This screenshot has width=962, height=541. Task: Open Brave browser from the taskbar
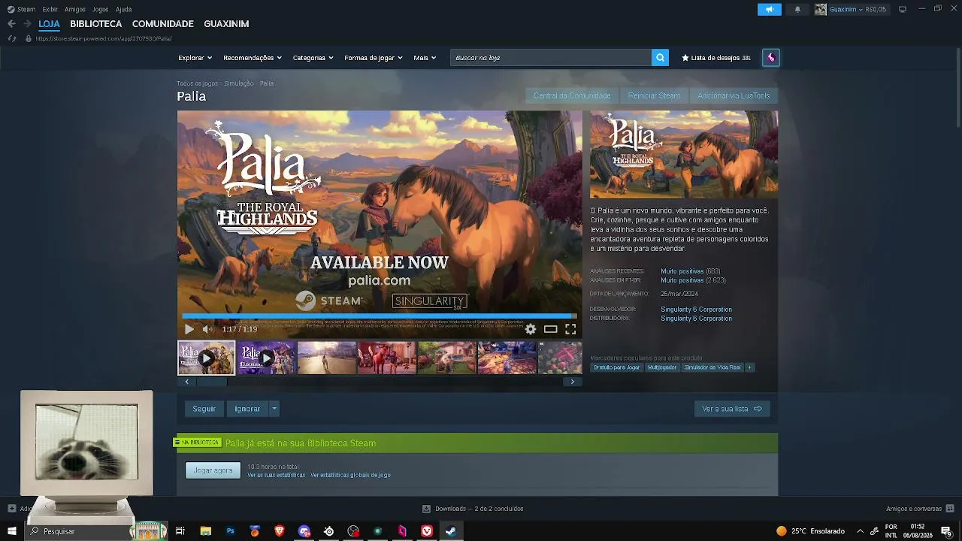(x=280, y=531)
